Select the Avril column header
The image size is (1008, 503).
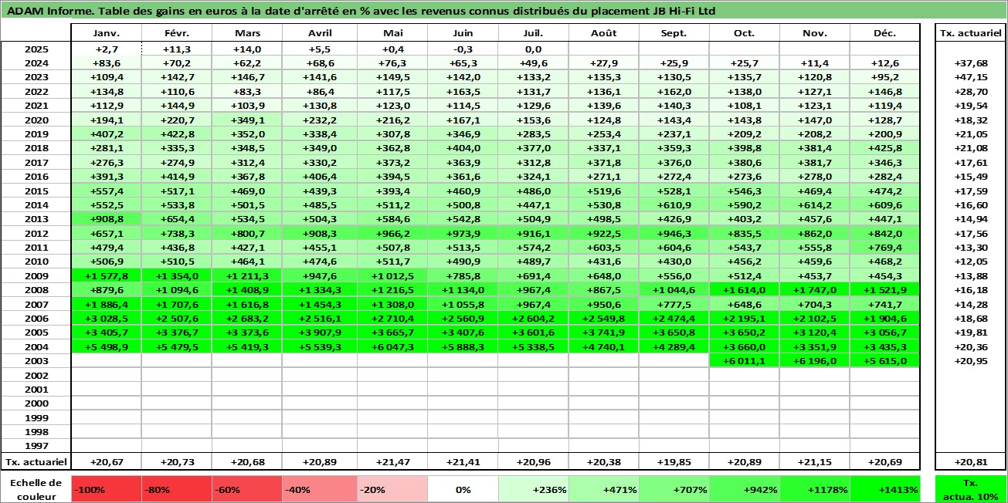point(320,33)
